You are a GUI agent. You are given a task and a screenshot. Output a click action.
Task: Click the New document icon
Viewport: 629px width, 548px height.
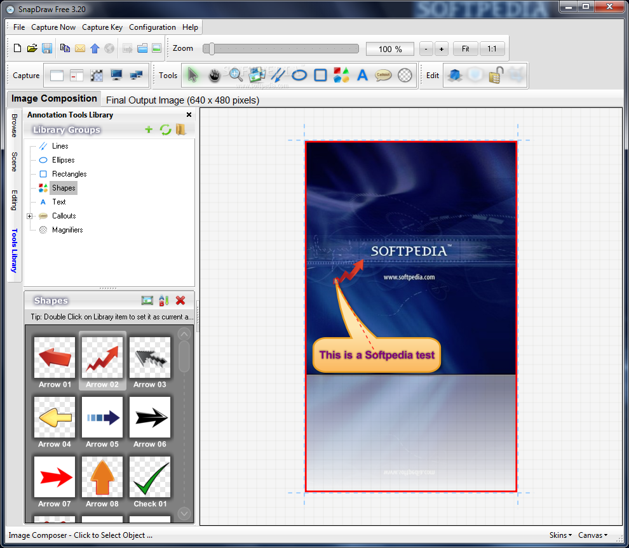[17, 48]
